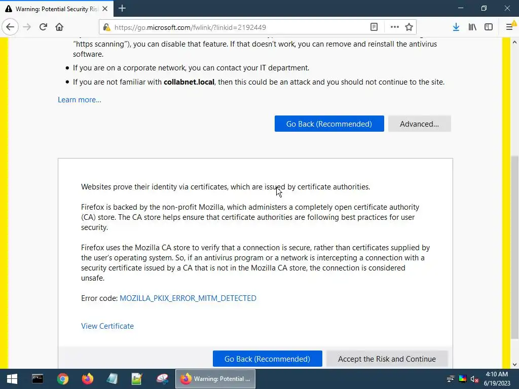Click the page vertical scrollbar thumb
519x389 pixels.
514,247
